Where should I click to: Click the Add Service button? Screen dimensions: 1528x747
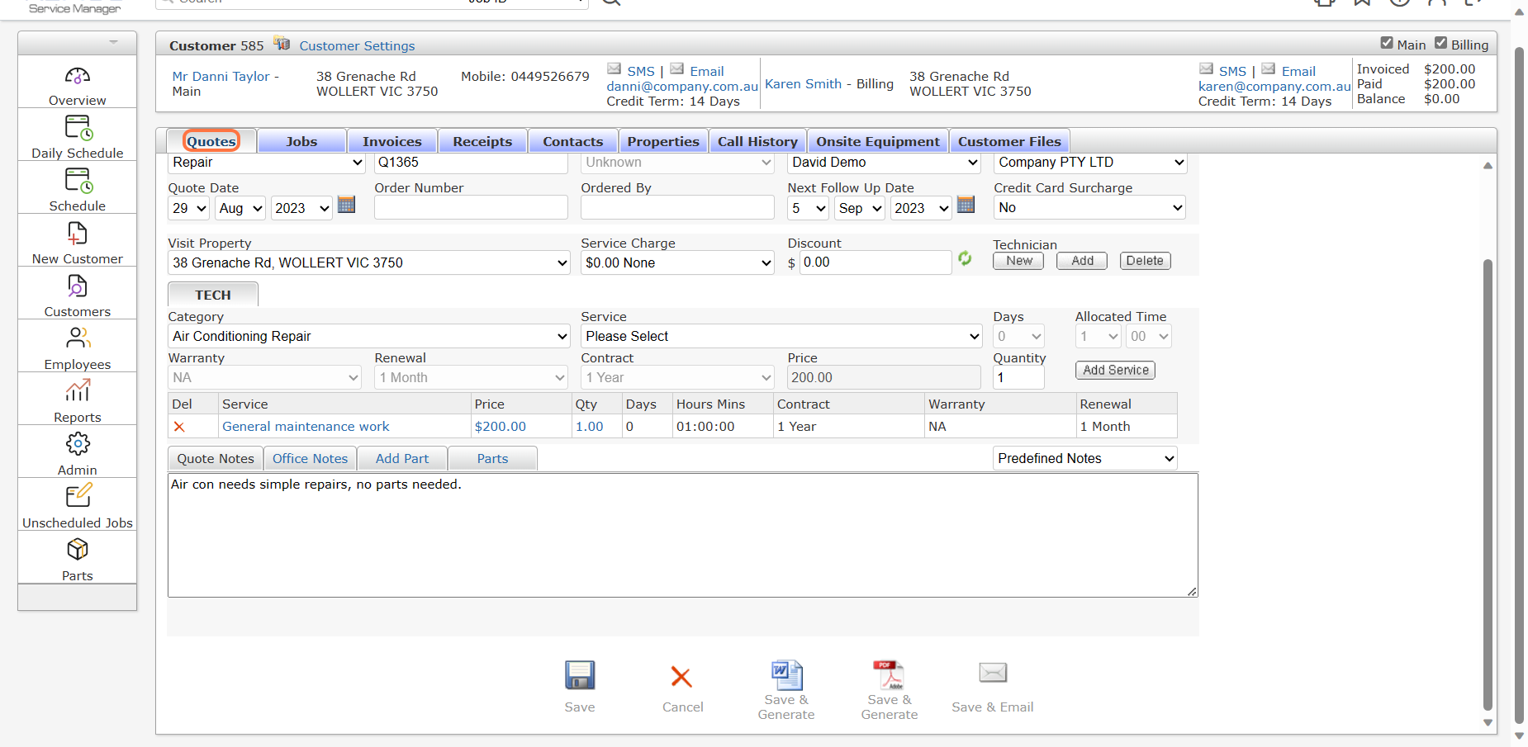(1115, 370)
